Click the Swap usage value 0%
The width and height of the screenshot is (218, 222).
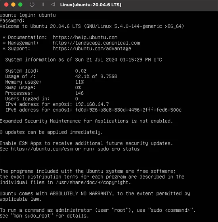pyautogui.click(x=78, y=88)
